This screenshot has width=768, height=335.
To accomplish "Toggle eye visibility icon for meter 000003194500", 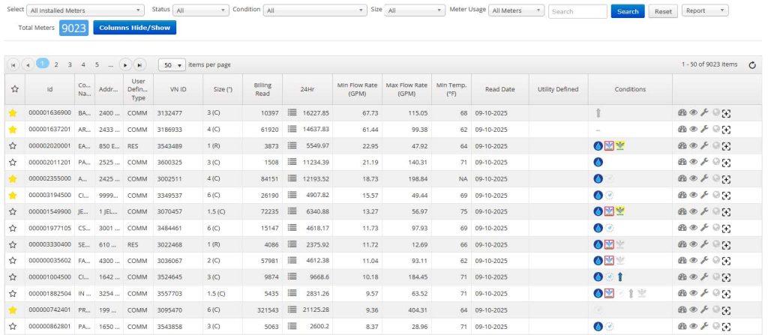I will [x=694, y=195].
